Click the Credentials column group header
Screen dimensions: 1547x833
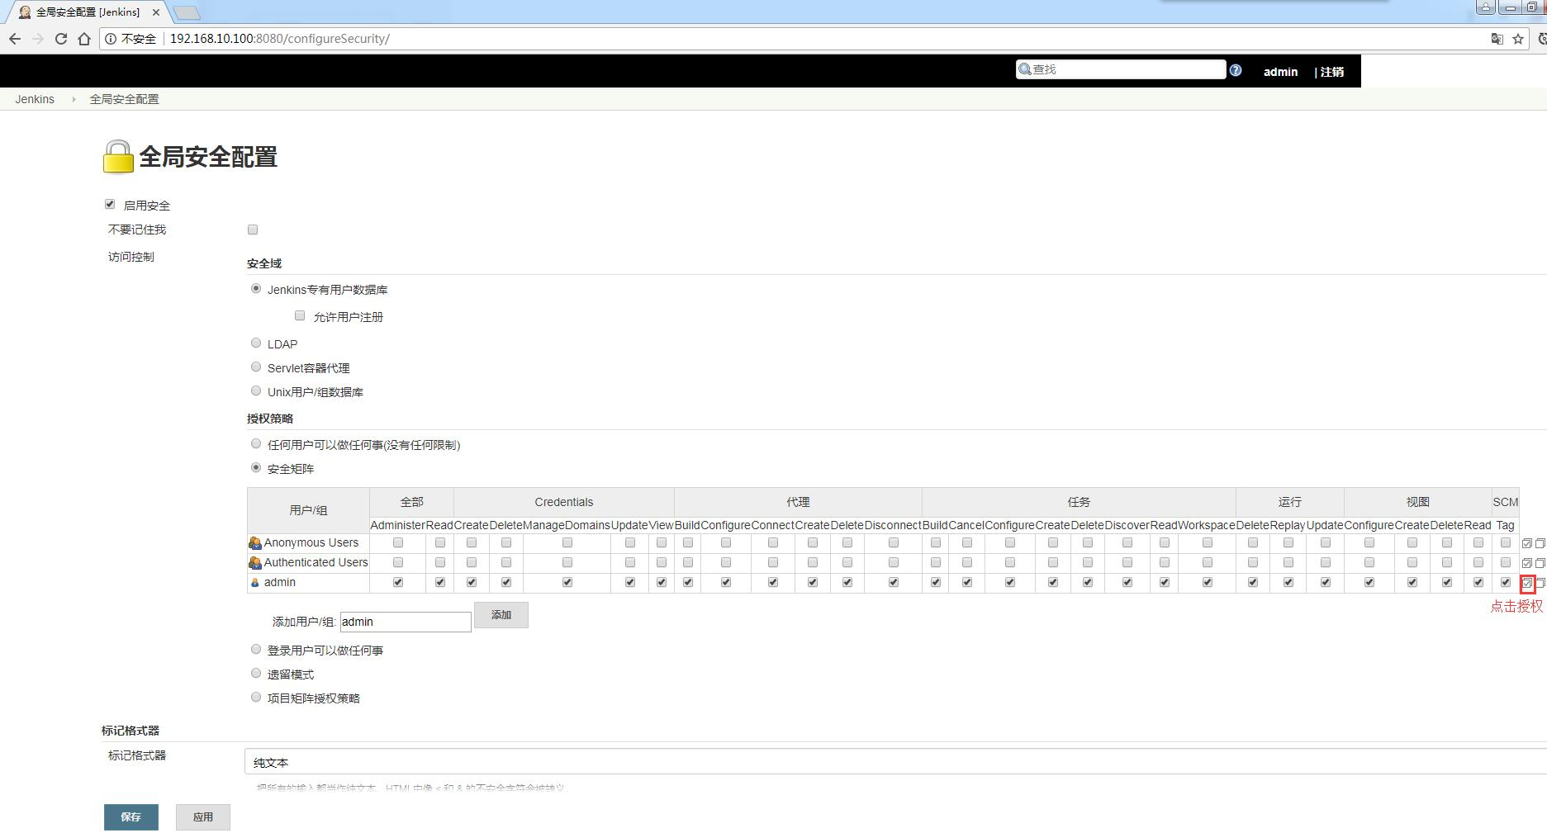coord(564,502)
